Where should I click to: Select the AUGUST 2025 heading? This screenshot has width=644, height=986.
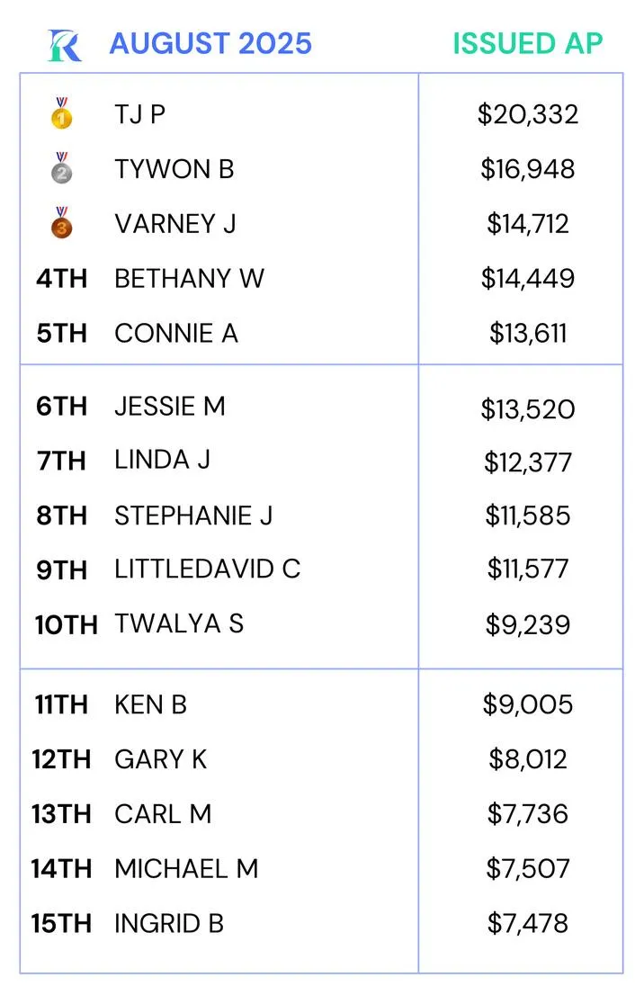tap(210, 43)
